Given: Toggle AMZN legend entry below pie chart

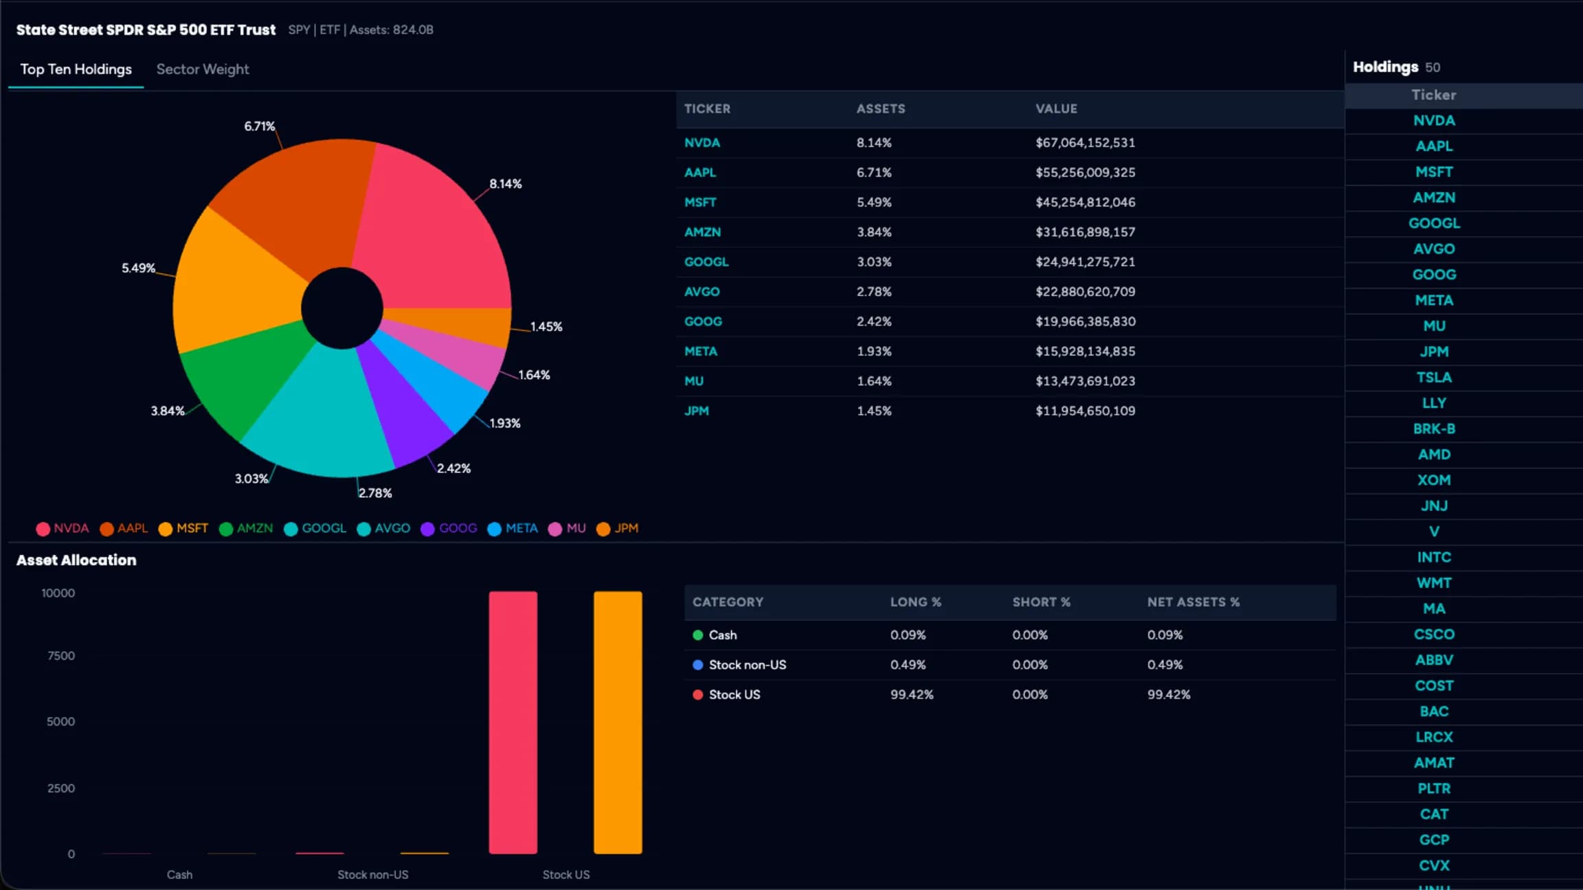Looking at the screenshot, I should pos(246,528).
